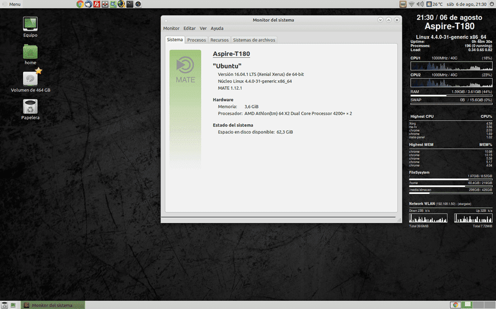Open the Menu button in top panel

click(x=12, y=4)
